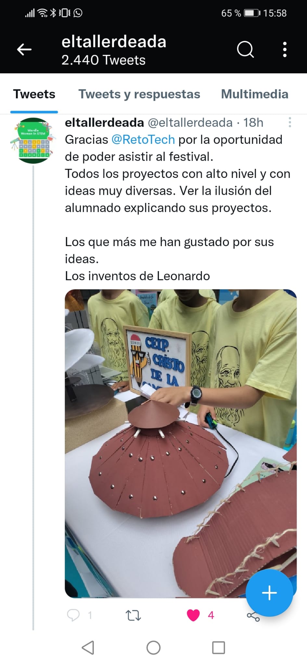Viewport: 307px width, 665px height.
Task: Tap the reply speech bubble icon
Action: click(x=73, y=615)
